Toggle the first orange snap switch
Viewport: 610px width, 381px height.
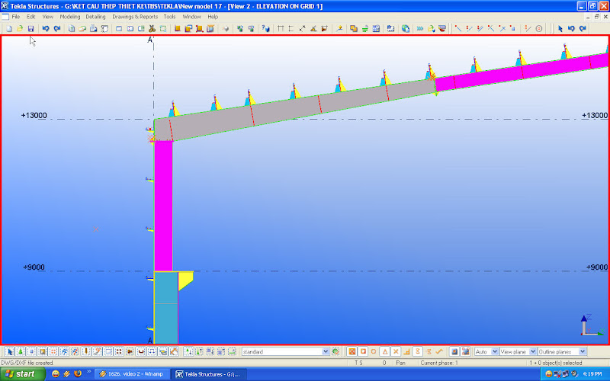(352, 351)
